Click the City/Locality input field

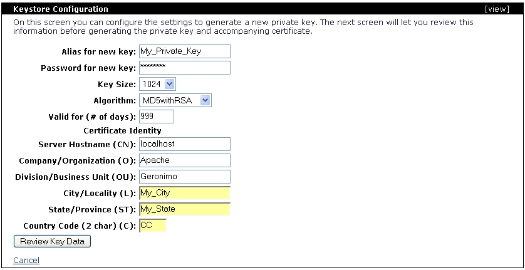184,193
